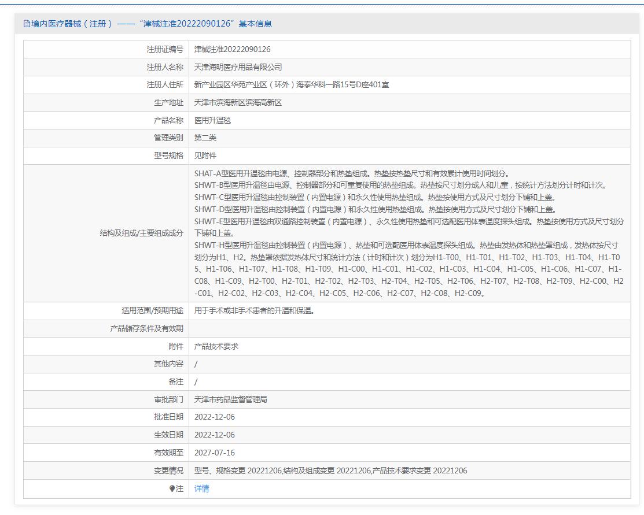Click the 管理类别 label
Image resolution: width=644 pixels, height=515 pixels.
pyautogui.click(x=169, y=138)
